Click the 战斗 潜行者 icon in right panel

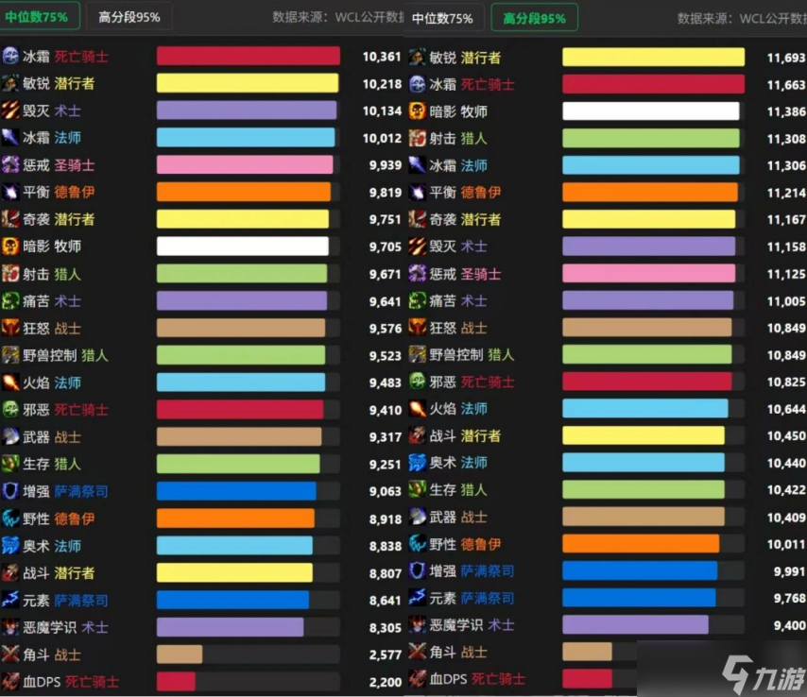tap(418, 435)
